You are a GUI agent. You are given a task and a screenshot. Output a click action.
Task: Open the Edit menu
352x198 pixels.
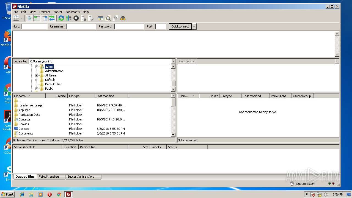[24, 12]
